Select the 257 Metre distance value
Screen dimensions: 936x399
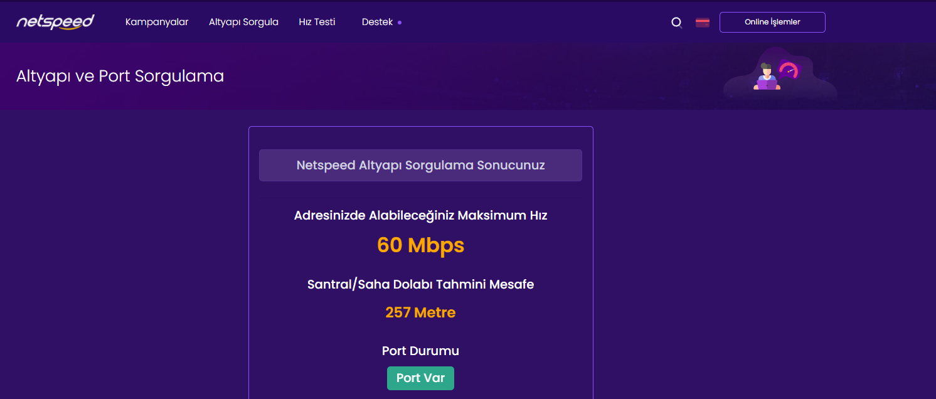(x=420, y=312)
